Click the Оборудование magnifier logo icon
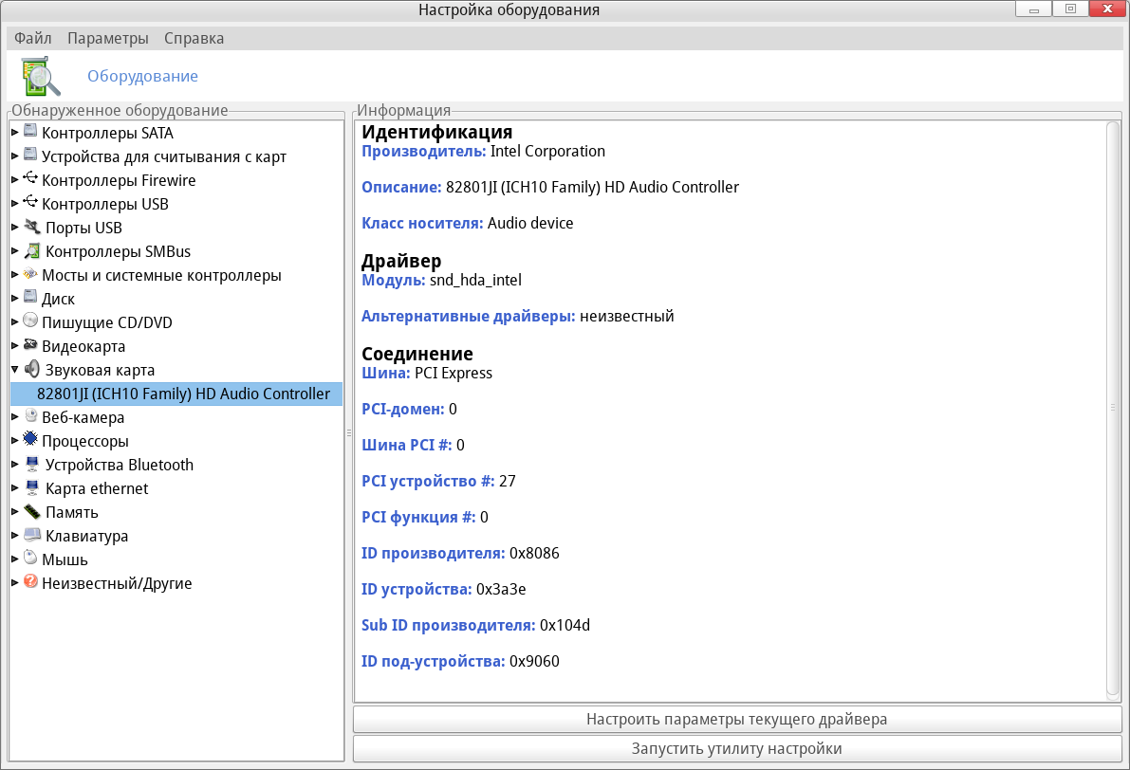This screenshot has height=770, width=1130. (x=41, y=77)
